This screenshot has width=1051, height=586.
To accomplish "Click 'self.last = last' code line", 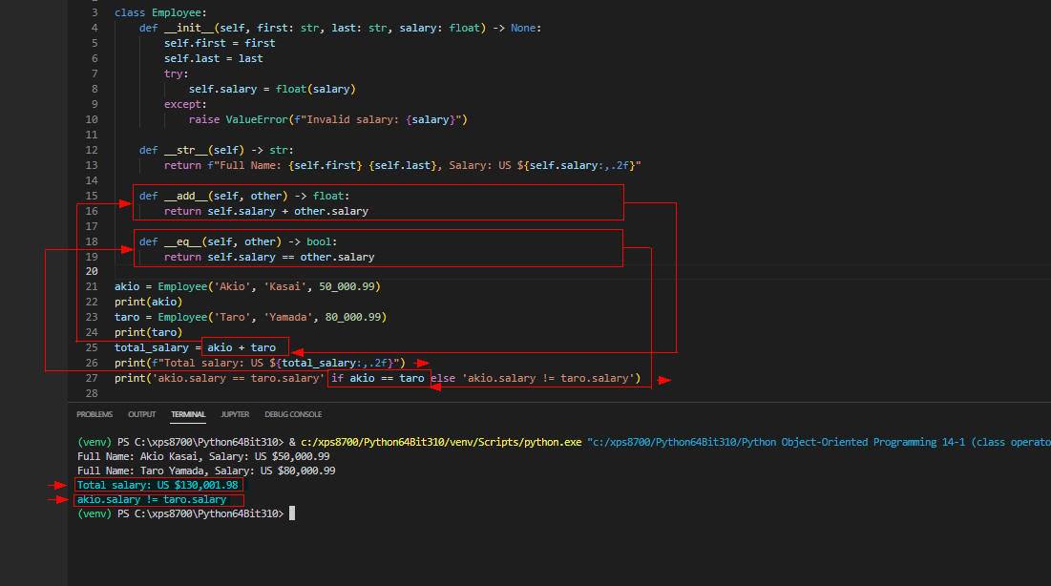I will 213,59.
